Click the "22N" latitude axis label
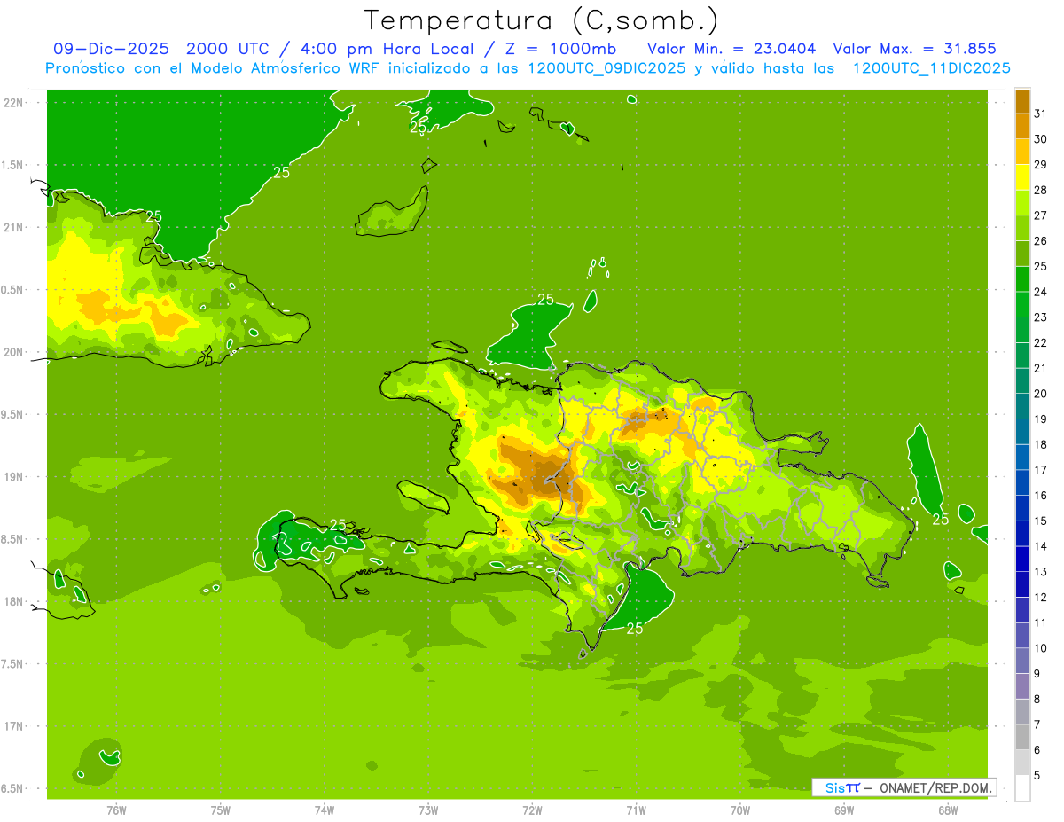Screen dimensions: 1064x822 click(x=13, y=103)
